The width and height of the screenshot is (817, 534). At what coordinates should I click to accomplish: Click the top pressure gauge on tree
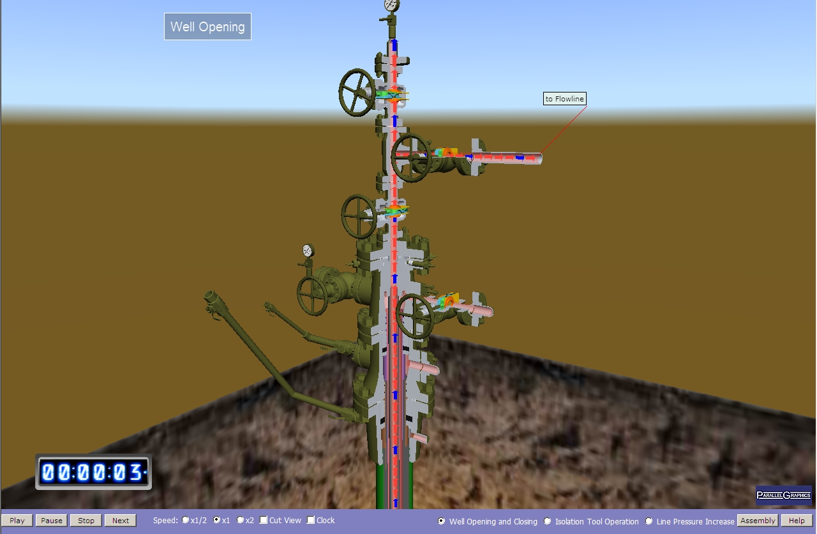point(391,5)
